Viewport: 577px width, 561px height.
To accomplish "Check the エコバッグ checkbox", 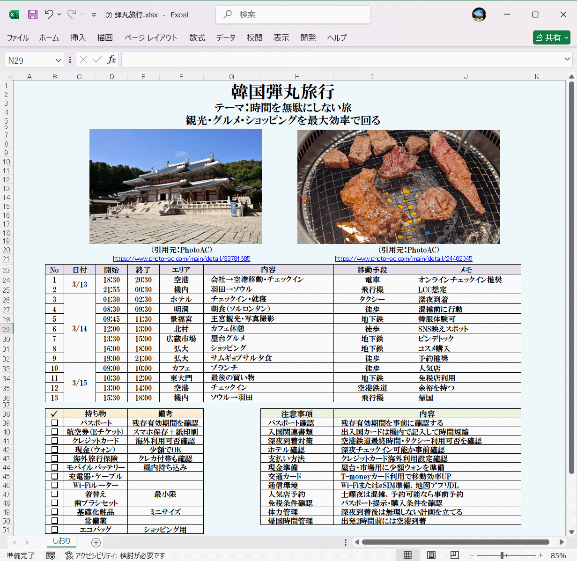I will [x=54, y=529].
